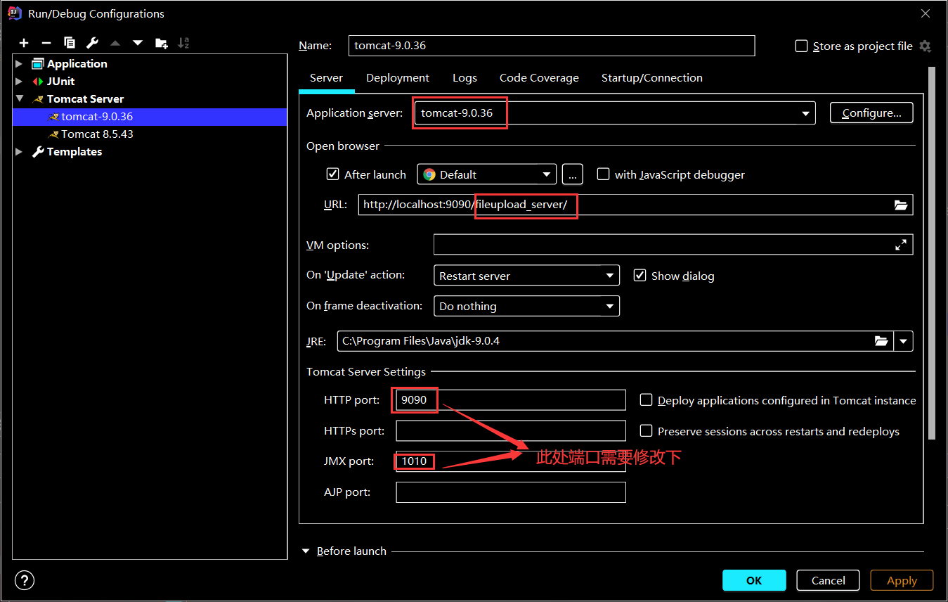Image resolution: width=948 pixels, height=602 pixels.
Task: Open the On 'Update' action dropdown
Action: 526,276
